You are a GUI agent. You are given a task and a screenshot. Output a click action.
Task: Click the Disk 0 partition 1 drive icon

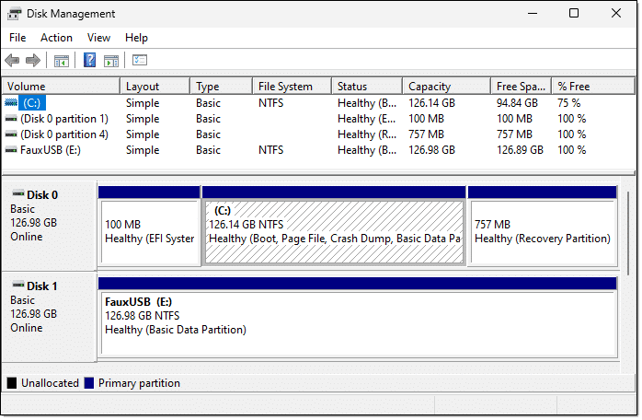(11, 119)
